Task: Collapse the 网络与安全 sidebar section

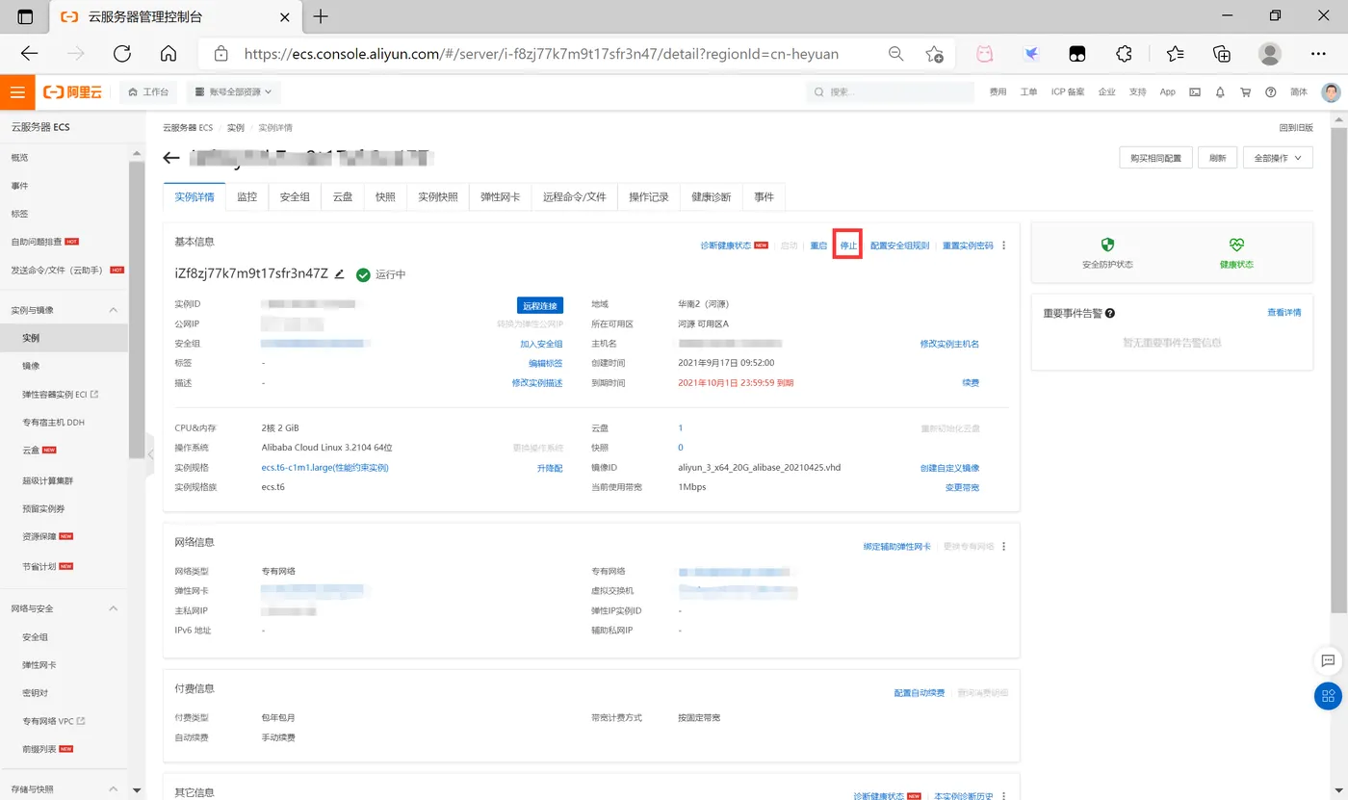Action: coord(114,608)
